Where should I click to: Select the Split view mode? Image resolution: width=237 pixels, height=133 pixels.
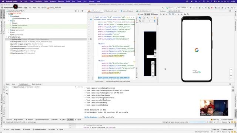click(147, 14)
